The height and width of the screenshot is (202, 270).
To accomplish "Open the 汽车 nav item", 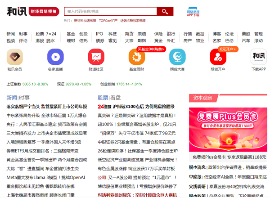I will pos(246,41).
